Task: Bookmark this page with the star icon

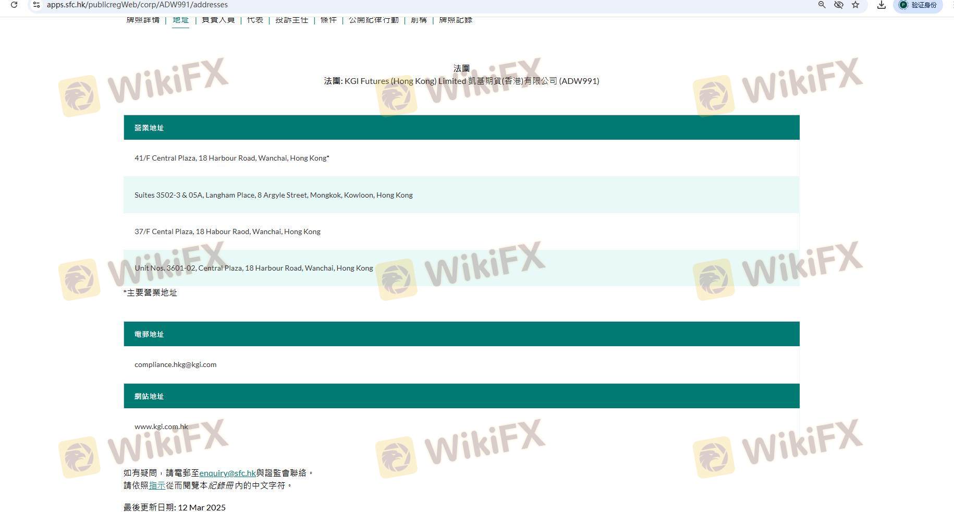Action: tap(855, 5)
